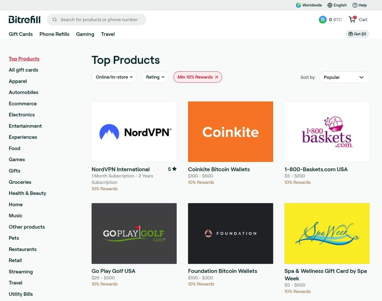The image size is (382, 301).
Task: Remove the Min 10% Rewards filter
Action: (216, 77)
